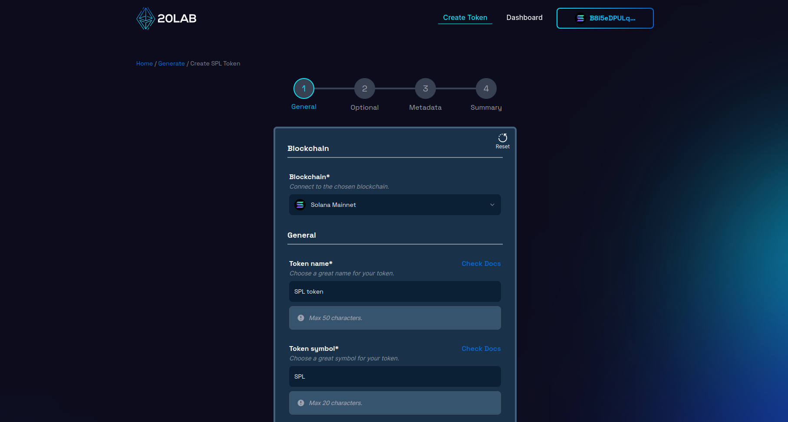This screenshot has height=422, width=788.
Task: Click the Token name* label
Action: pos(311,264)
